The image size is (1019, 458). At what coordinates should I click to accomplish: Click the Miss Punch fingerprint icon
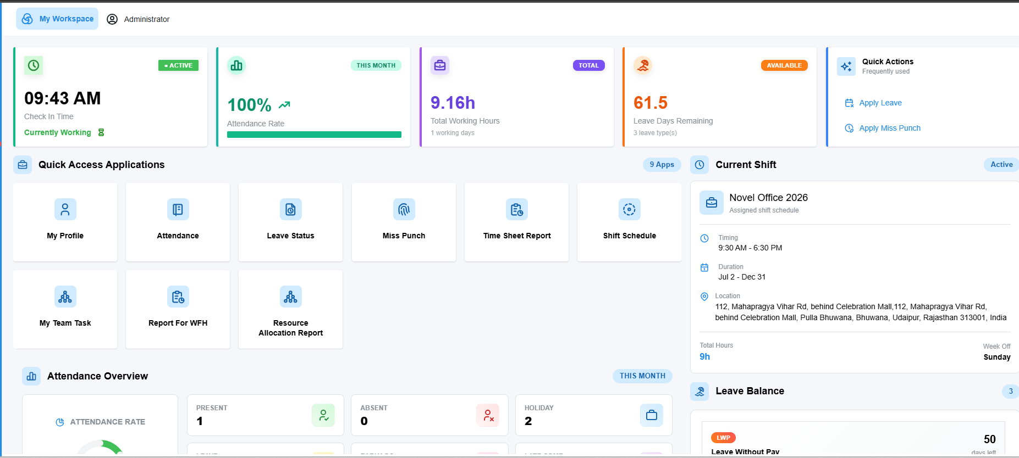(x=404, y=209)
